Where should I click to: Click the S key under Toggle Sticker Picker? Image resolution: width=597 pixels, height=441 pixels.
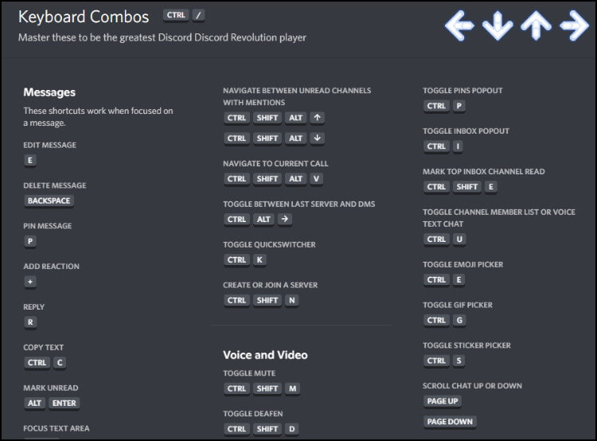click(x=458, y=361)
